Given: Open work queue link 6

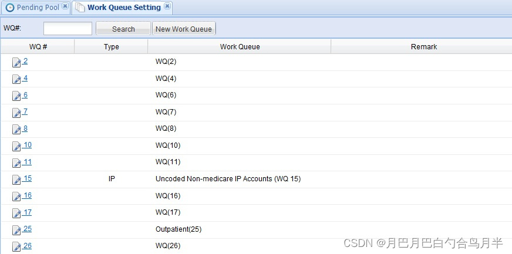Looking at the screenshot, I should coord(25,95).
